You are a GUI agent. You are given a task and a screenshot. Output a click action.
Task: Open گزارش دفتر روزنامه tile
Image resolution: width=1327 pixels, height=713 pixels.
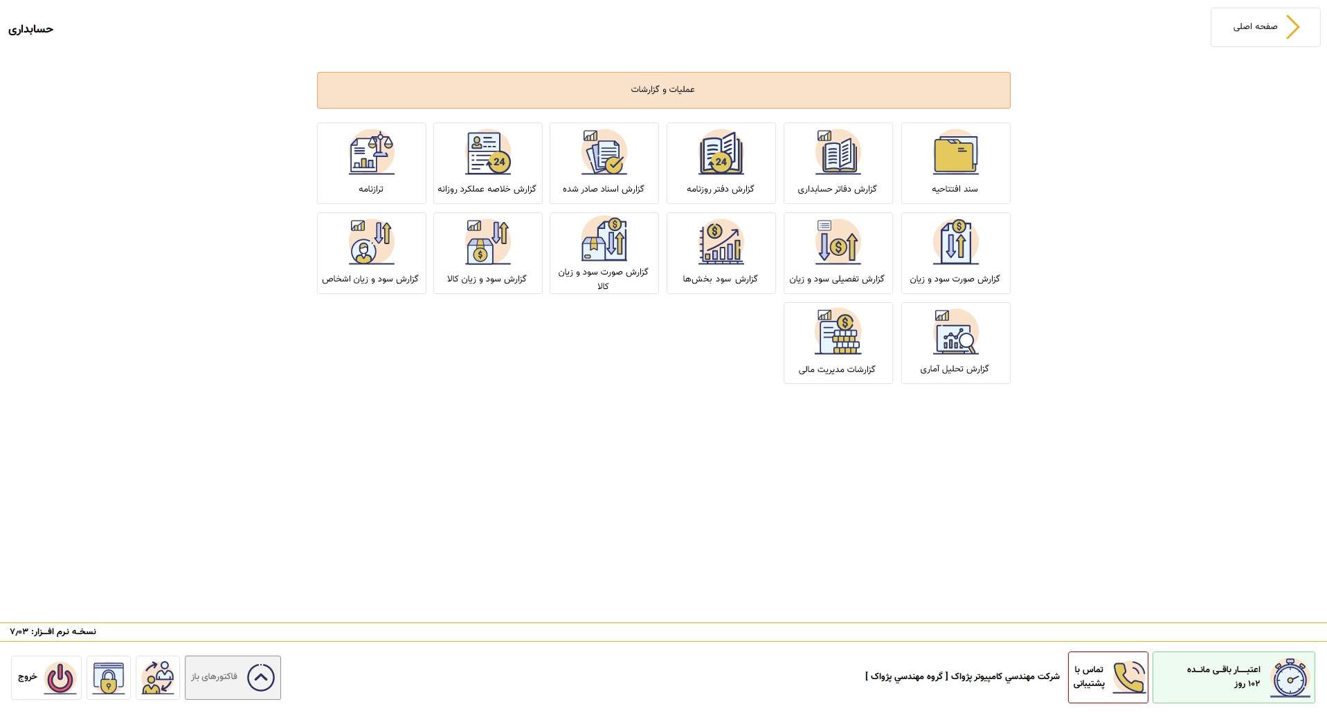pos(721,163)
